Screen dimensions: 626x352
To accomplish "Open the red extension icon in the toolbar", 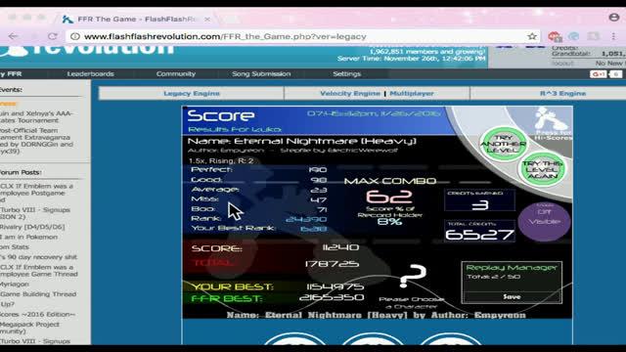I will (x=555, y=37).
